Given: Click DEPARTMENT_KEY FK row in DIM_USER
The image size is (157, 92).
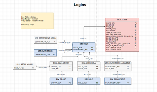Looking at the screenshot, I should coord(84,50).
